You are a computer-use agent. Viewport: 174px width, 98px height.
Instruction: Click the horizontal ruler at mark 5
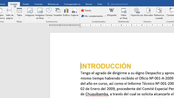click(132, 25)
